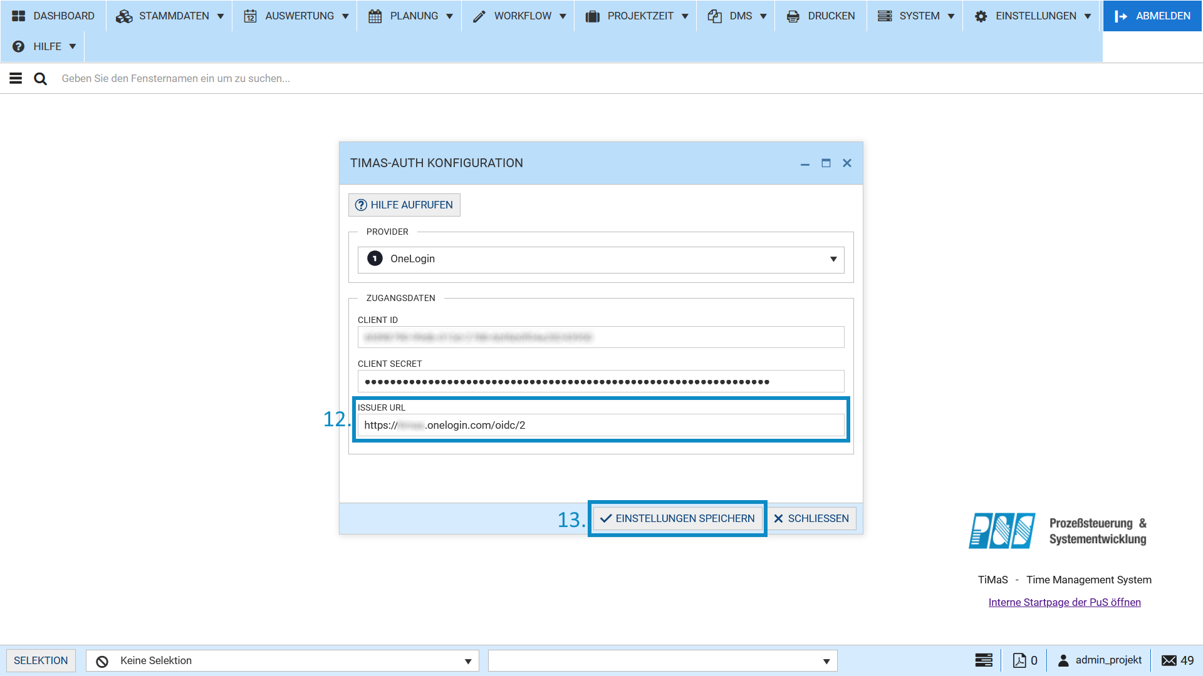Click the Dashboard grid icon

tap(19, 16)
